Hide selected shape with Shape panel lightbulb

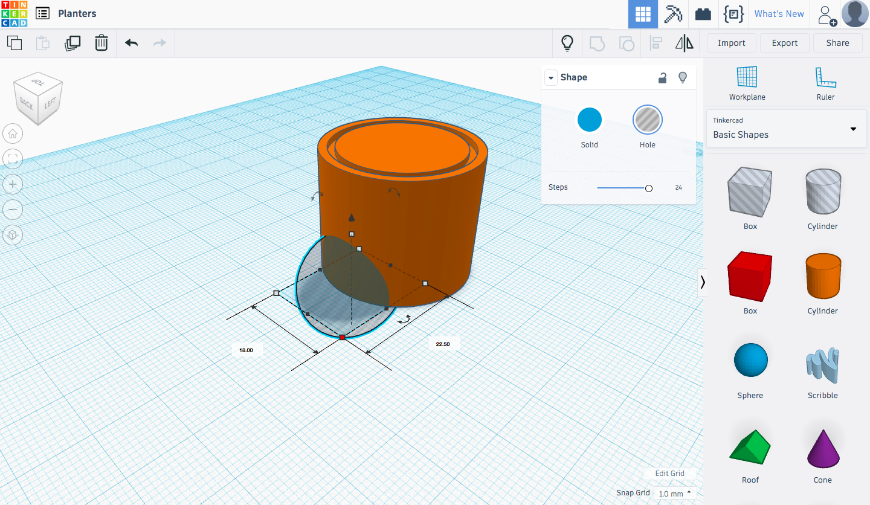point(683,77)
